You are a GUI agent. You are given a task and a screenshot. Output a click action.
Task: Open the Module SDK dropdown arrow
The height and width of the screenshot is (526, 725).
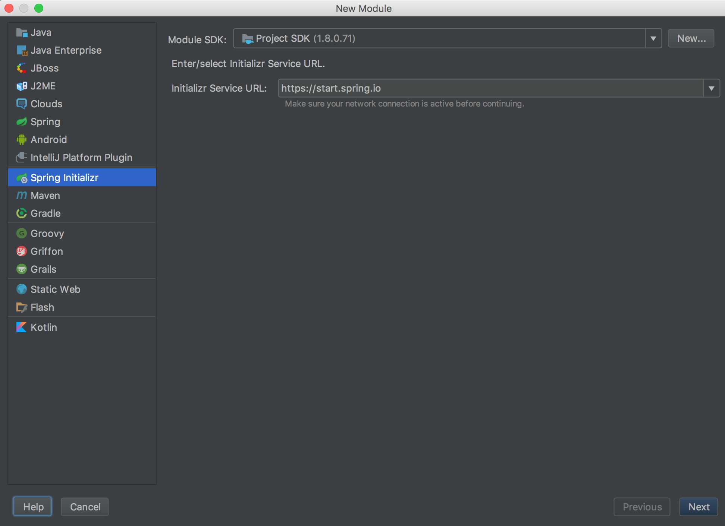point(653,38)
